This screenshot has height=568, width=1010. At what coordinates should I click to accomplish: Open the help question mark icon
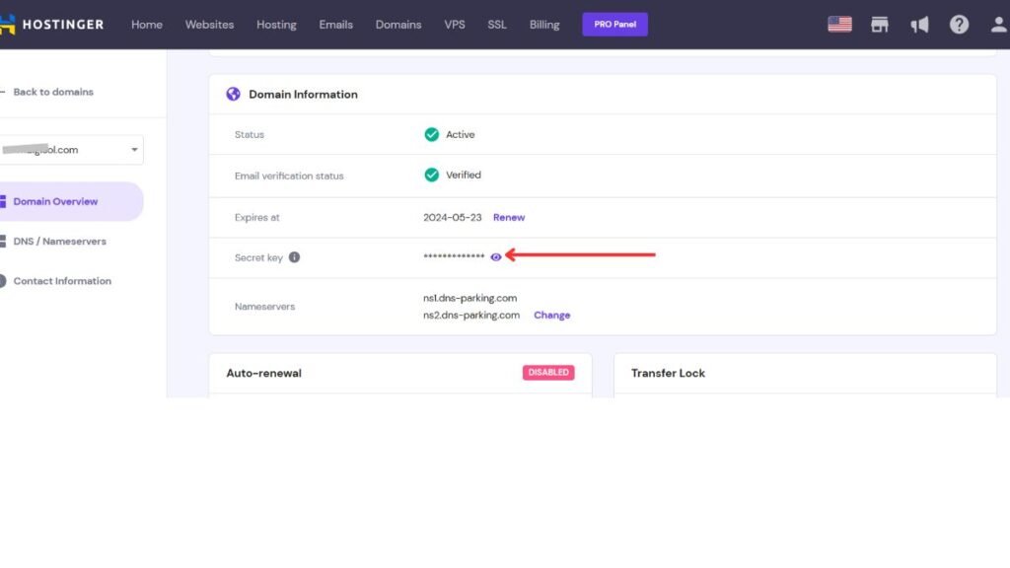pyautogui.click(x=959, y=25)
